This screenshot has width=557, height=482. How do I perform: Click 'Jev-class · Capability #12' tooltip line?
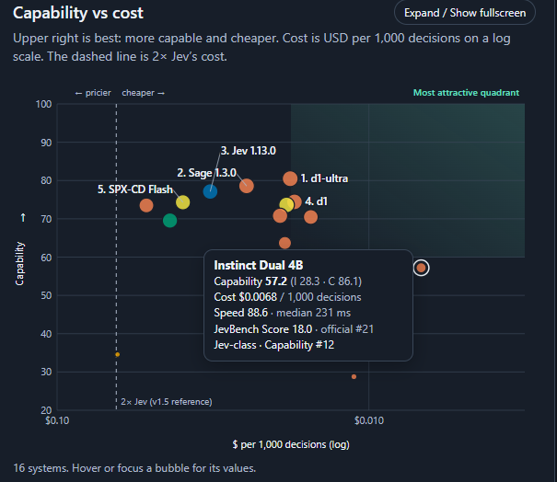[x=273, y=345]
